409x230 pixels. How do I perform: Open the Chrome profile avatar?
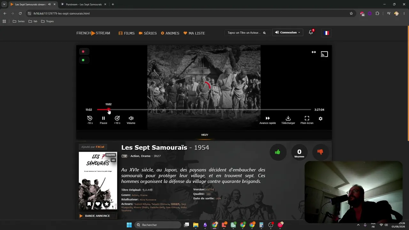tap(397, 13)
